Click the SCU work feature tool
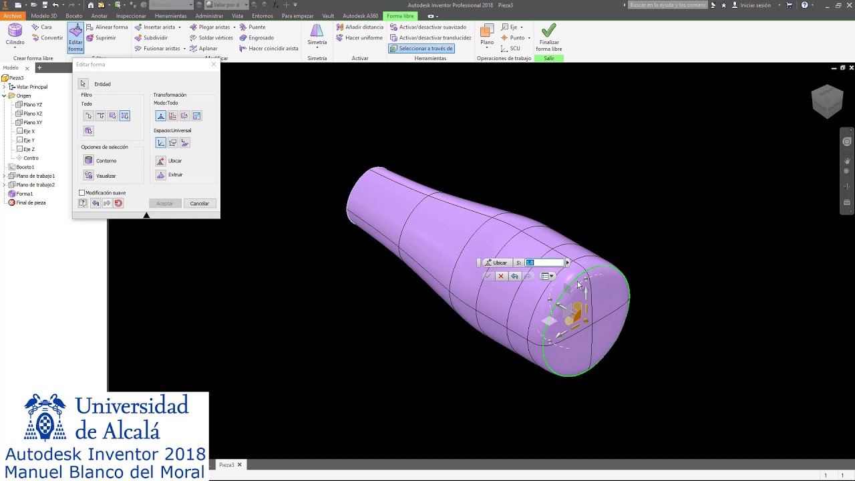Viewport: 855px width, 481px height. (510, 49)
